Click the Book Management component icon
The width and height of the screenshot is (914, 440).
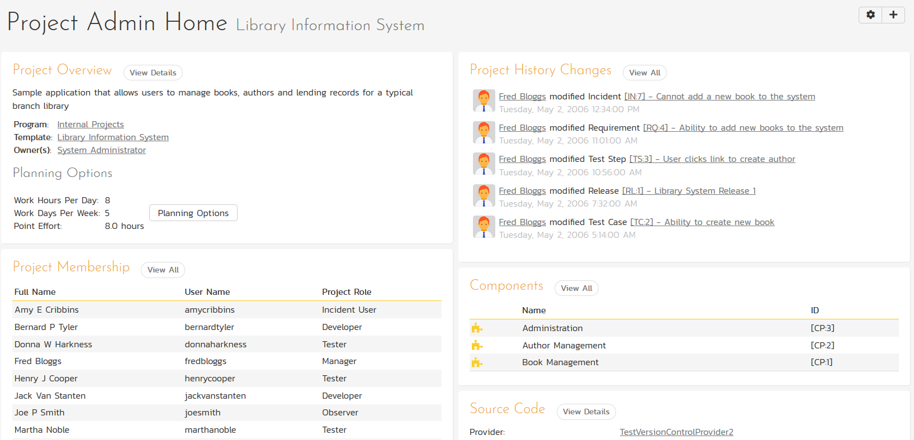coord(477,363)
